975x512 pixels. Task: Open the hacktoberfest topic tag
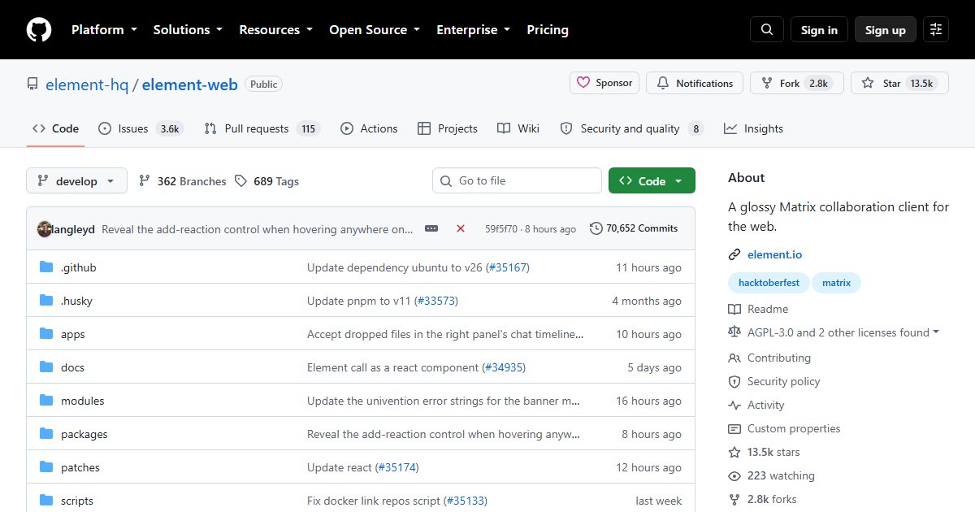coord(769,283)
